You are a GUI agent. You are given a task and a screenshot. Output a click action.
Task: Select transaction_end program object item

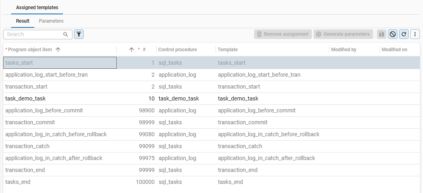click(x=60, y=170)
